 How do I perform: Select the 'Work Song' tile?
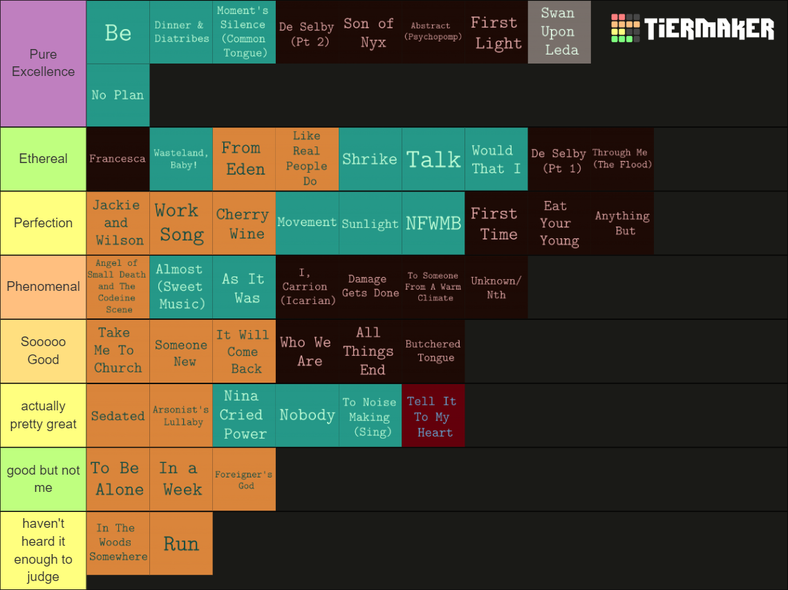point(181,223)
